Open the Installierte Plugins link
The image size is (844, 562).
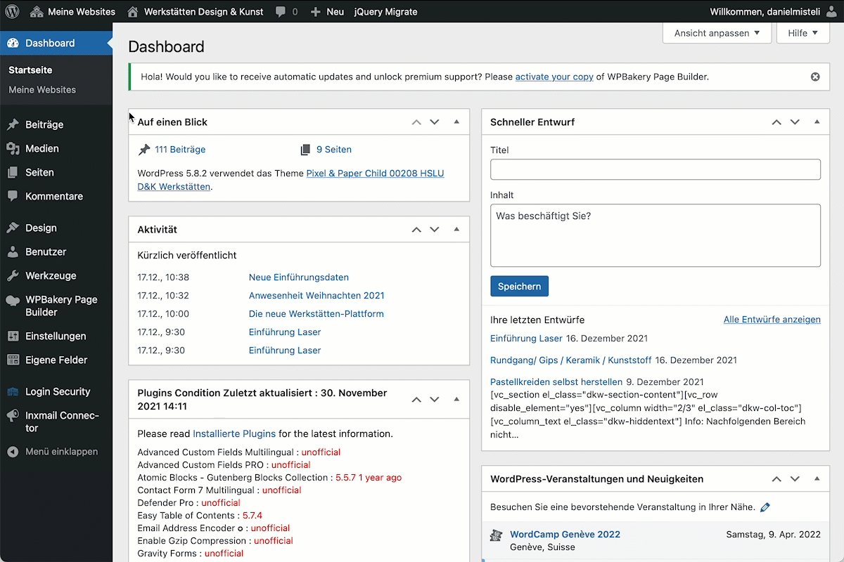pyautogui.click(x=234, y=433)
